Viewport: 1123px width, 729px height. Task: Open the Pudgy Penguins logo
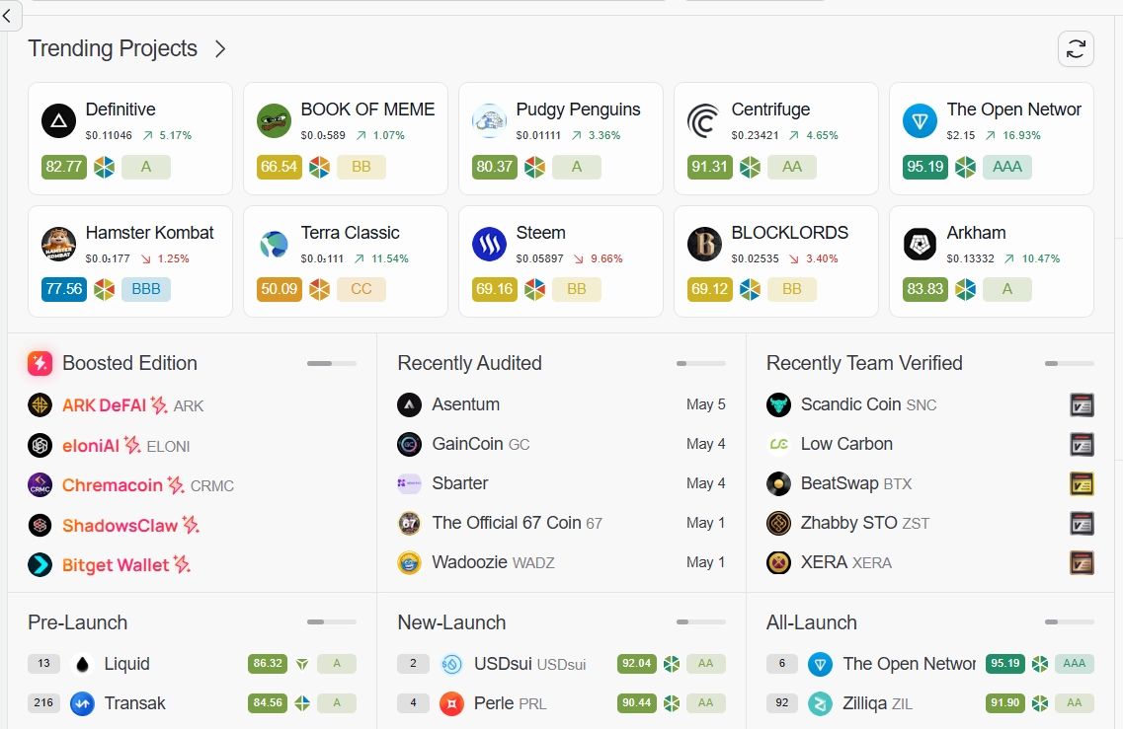(490, 121)
